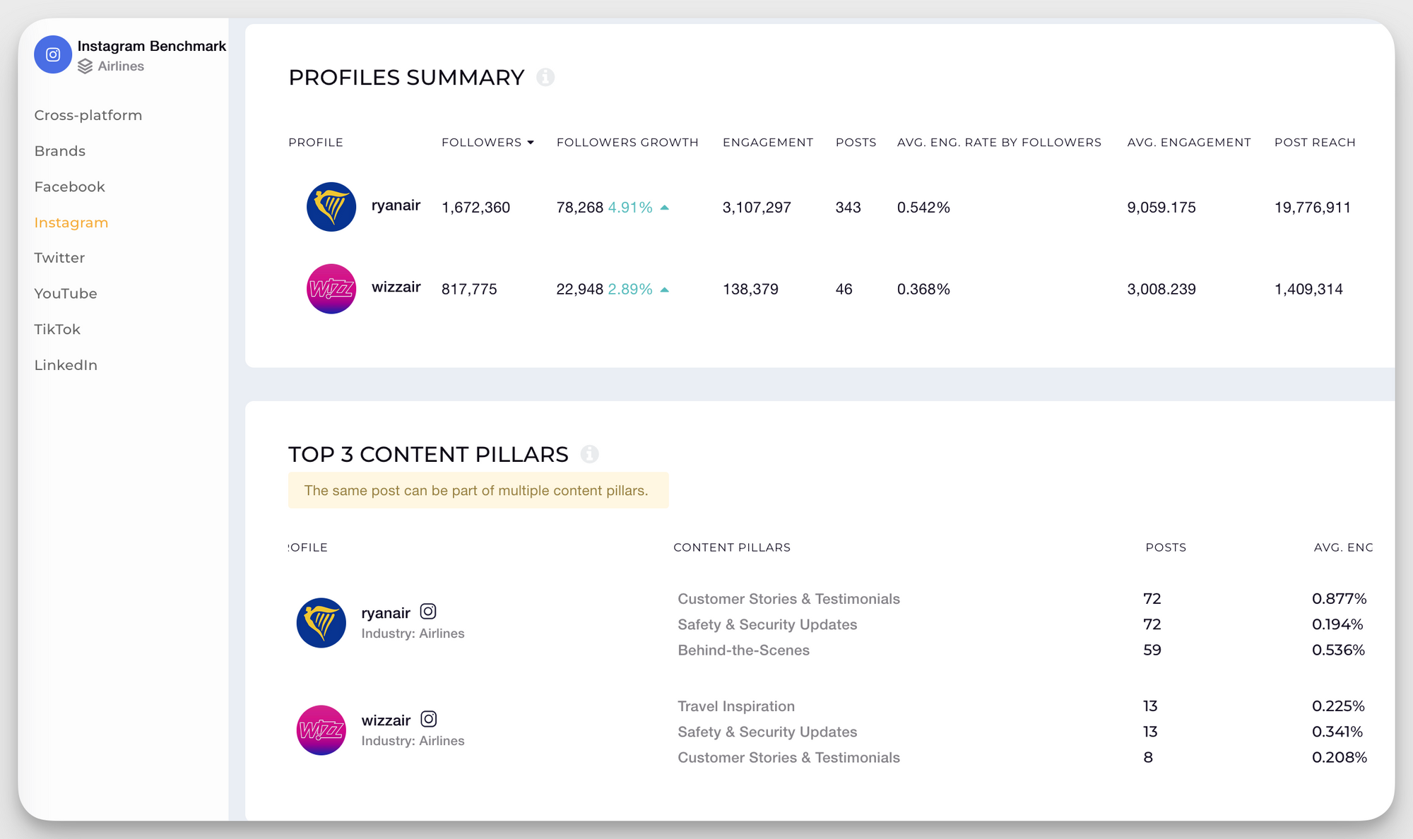This screenshot has height=839, width=1413.
Task: Open the Top 3 Content Pillars info icon
Action: tap(589, 454)
